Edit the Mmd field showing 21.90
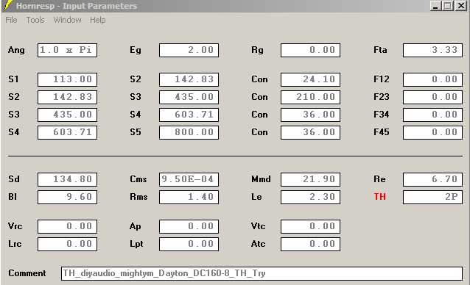Screen dimensions: 470x285 coord(311,179)
